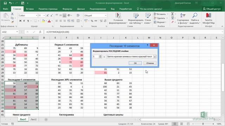Click the insert function fx icon
The height and width of the screenshot is (126, 225).
point(40,32)
